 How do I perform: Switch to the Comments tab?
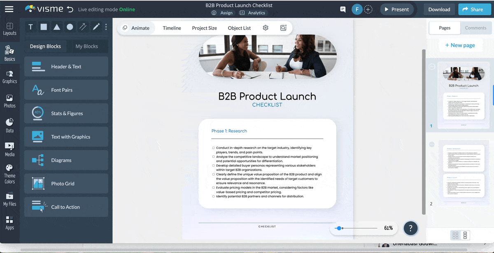coord(475,28)
